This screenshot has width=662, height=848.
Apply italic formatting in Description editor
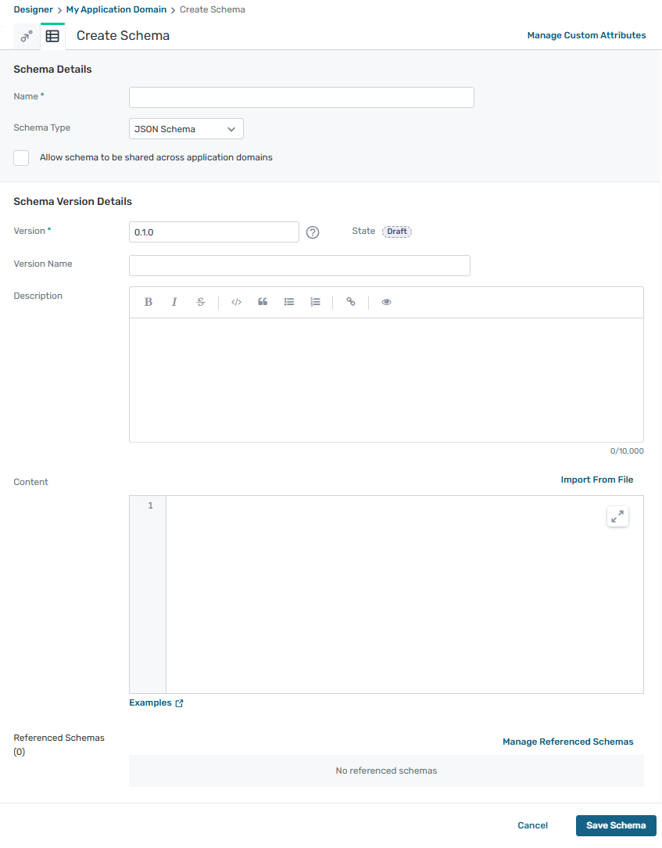point(174,302)
